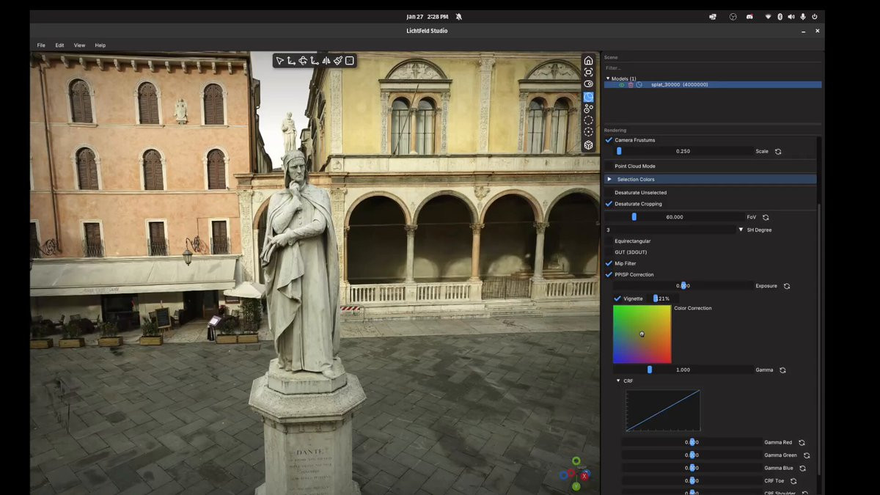Click the color correction picker square
This screenshot has width=880, height=495.
(642, 334)
